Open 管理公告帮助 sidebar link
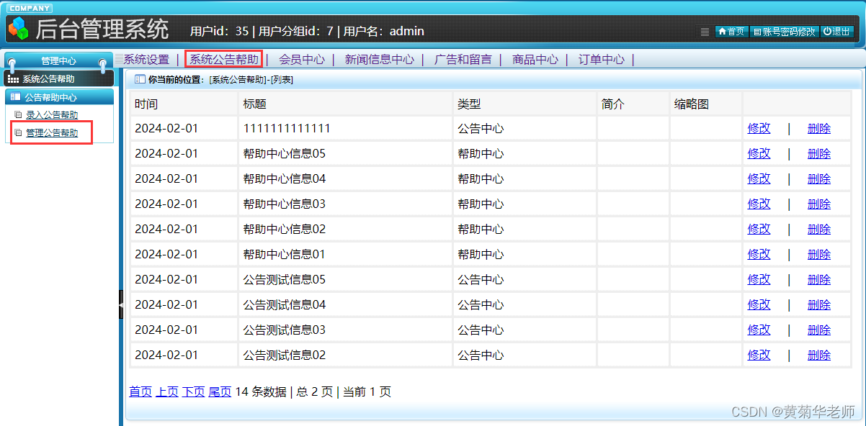 point(52,133)
